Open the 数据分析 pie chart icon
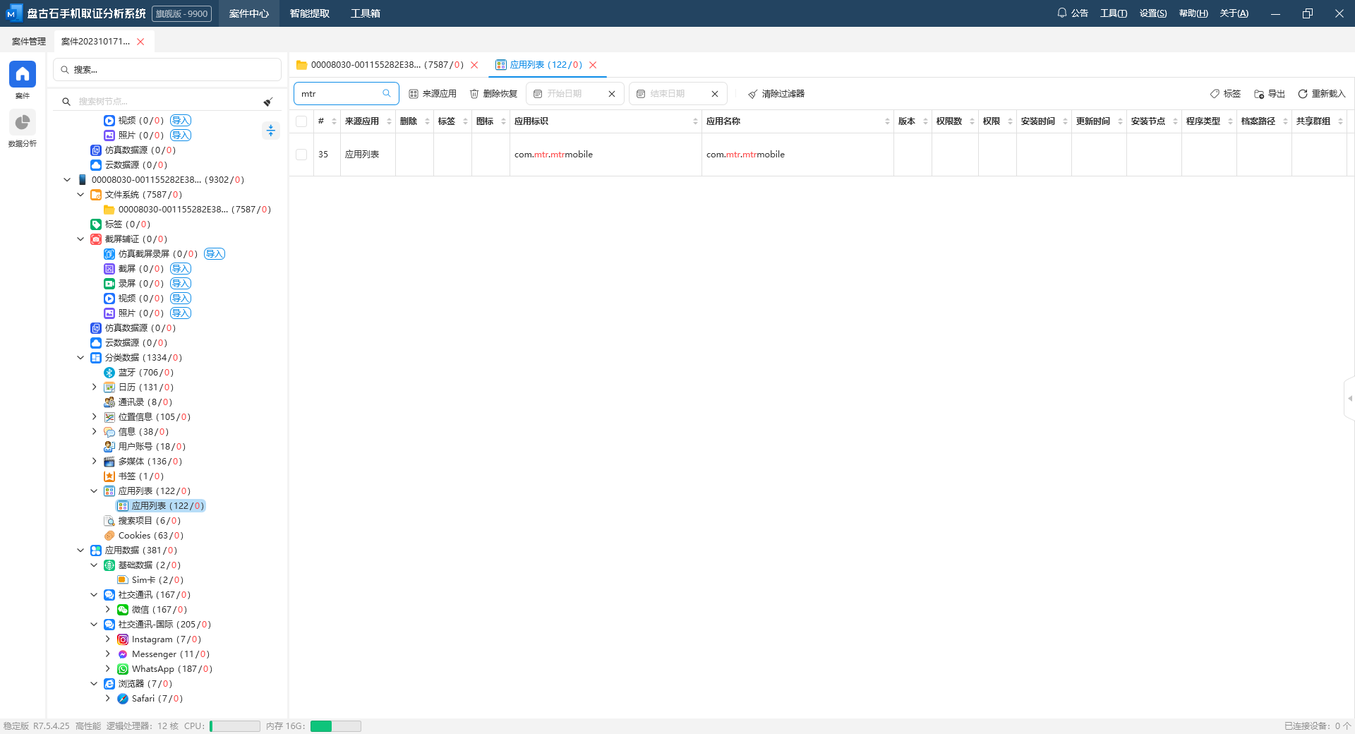 (22, 123)
